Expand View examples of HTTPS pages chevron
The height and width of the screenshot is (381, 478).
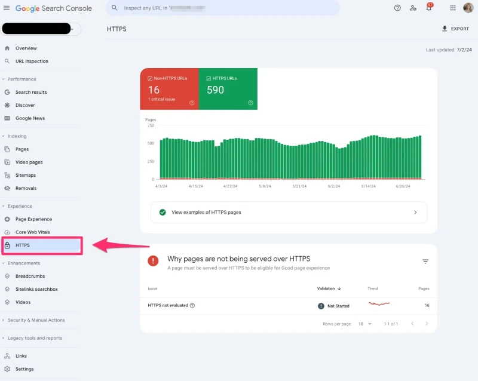415,212
